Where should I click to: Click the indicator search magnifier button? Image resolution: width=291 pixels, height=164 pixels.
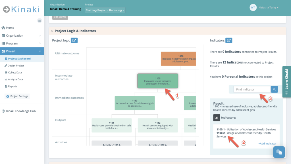pyautogui.click(x=274, y=89)
